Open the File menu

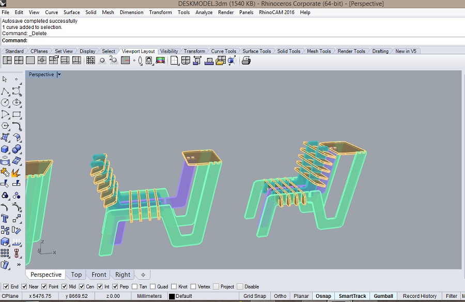pyautogui.click(x=5, y=12)
